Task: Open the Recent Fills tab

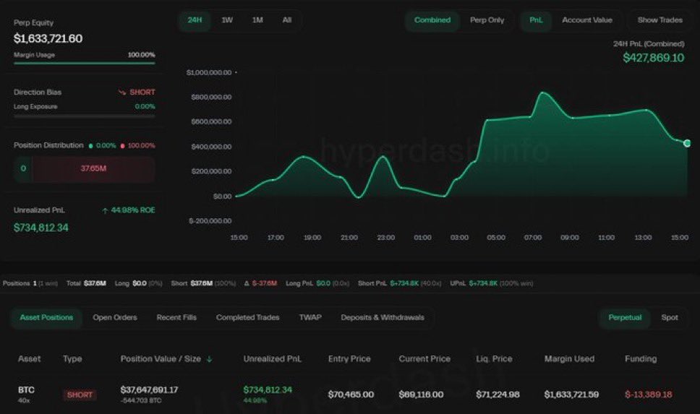Action: click(176, 318)
